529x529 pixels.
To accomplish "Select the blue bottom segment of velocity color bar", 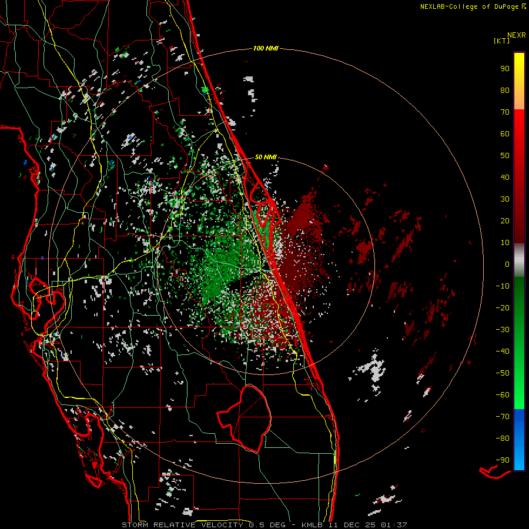I will point(519,440).
